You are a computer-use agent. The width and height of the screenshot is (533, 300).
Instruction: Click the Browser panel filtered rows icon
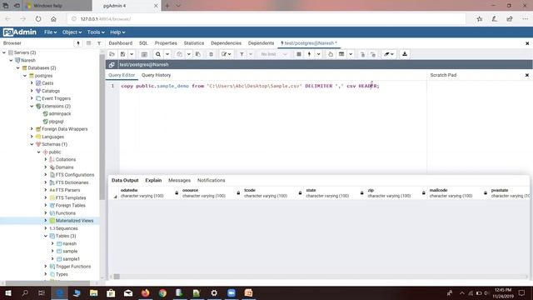[99, 43]
